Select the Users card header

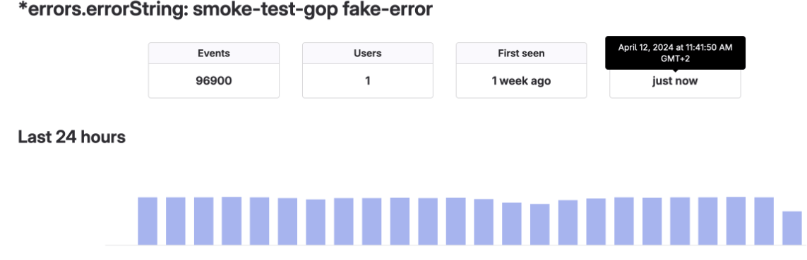[x=367, y=54]
